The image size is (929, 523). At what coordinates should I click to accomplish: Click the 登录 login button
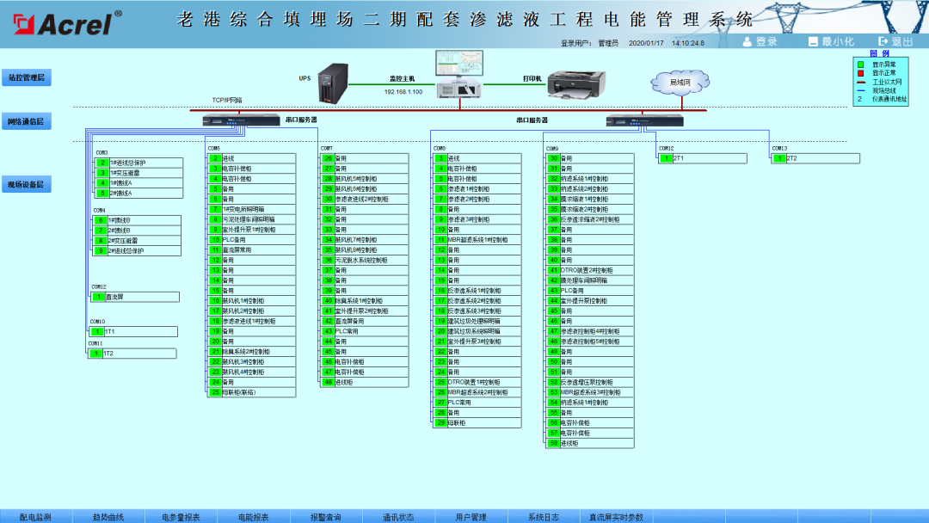(x=766, y=41)
